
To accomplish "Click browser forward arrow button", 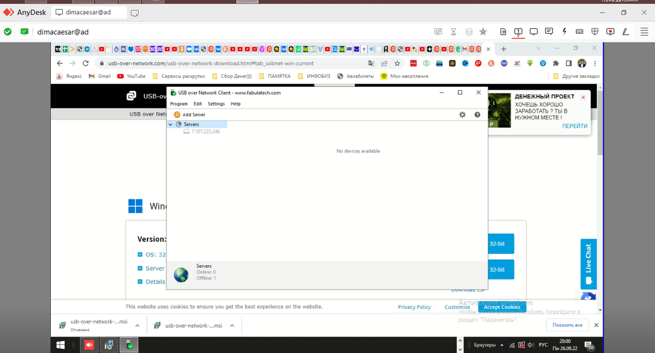I will click(x=73, y=63).
